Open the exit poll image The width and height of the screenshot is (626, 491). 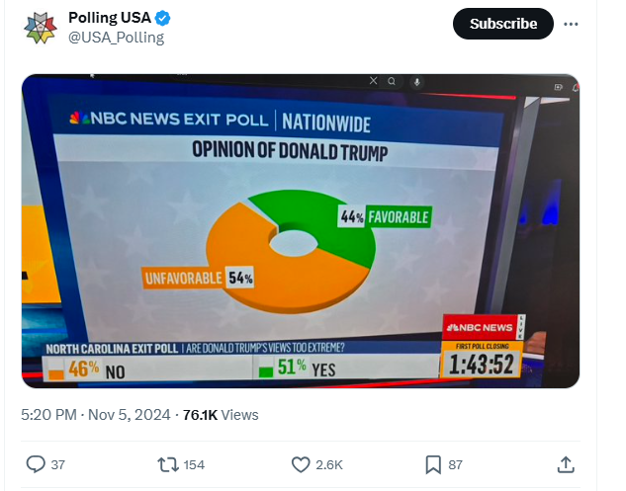[301, 231]
